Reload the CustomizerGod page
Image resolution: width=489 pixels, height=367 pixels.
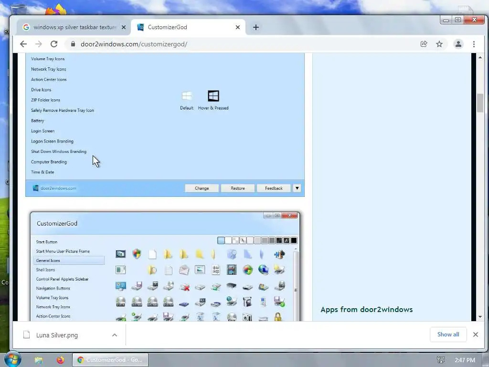pos(54,44)
